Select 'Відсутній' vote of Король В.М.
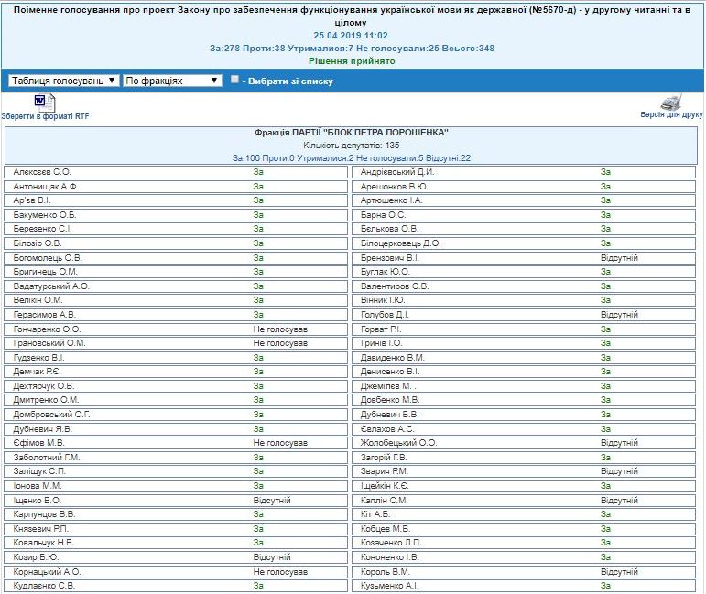Screen dimensions: 706x594 pos(619,572)
